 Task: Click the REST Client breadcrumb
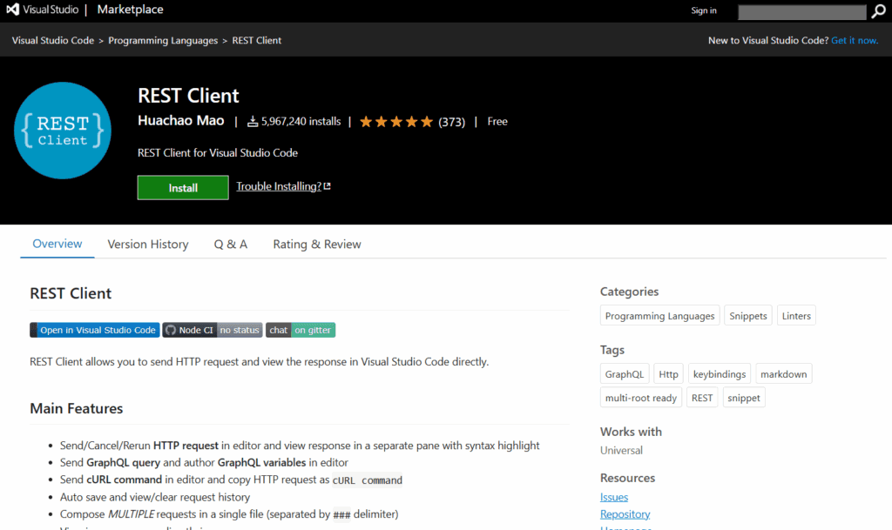(x=257, y=40)
